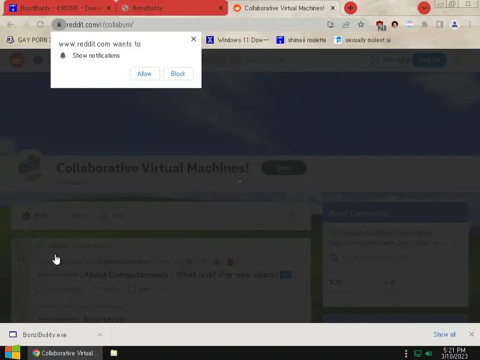This screenshot has height=360, width=480.
Task: Toggle the browser side panel
Action: [440, 24]
